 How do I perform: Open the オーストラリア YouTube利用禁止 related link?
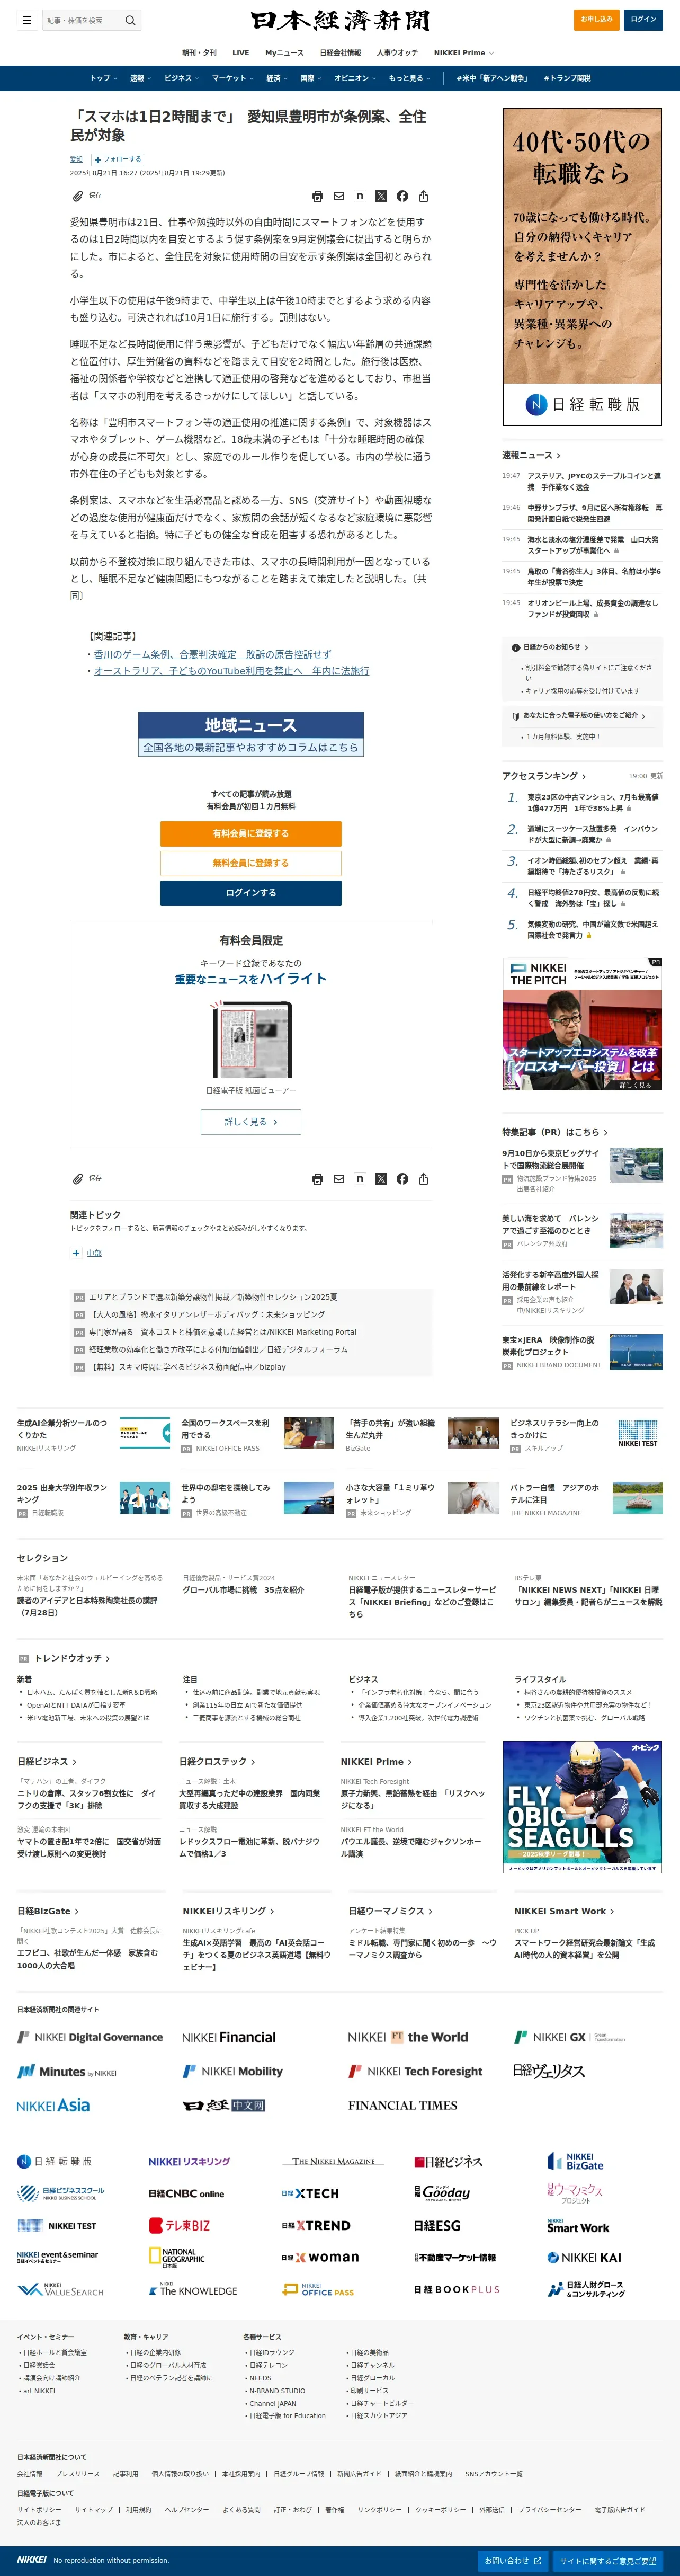231,671
